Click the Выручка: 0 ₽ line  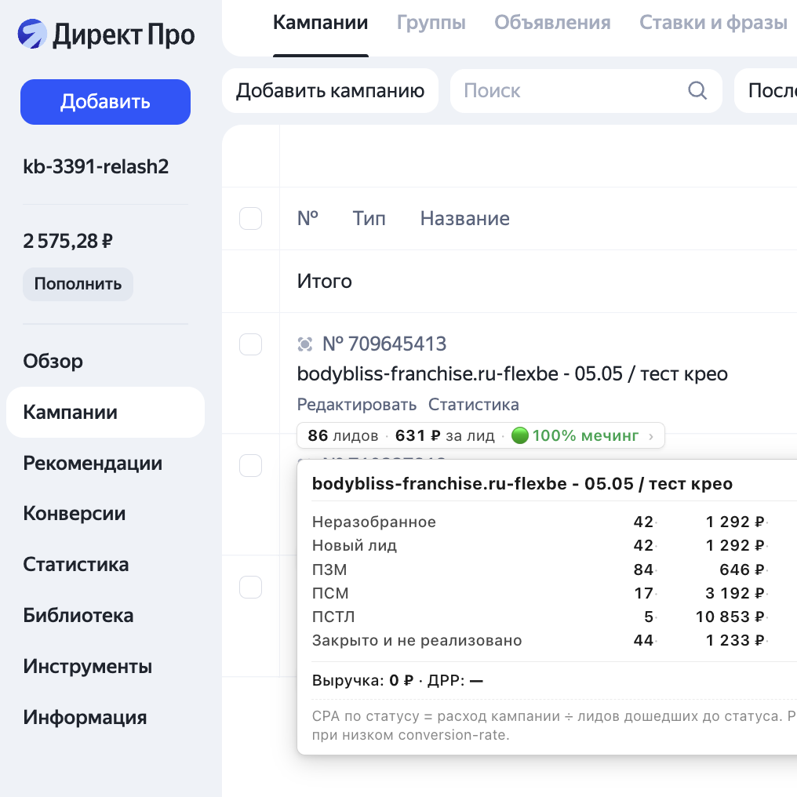pyautogui.click(x=398, y=681)
